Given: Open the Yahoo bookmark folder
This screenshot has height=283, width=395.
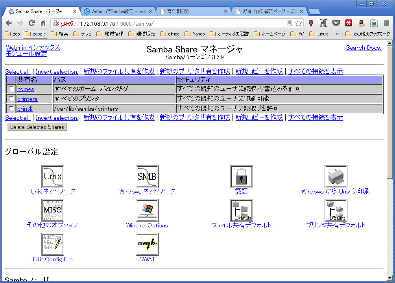Looking at the screenshot, I should coord(195,34).
